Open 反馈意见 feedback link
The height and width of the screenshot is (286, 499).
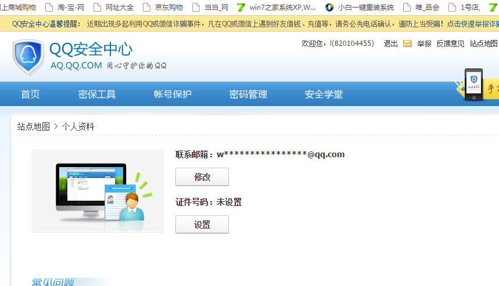450,44
